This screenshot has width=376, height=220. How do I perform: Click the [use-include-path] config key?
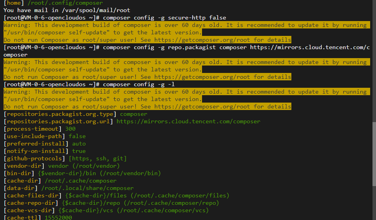[34, 136]
